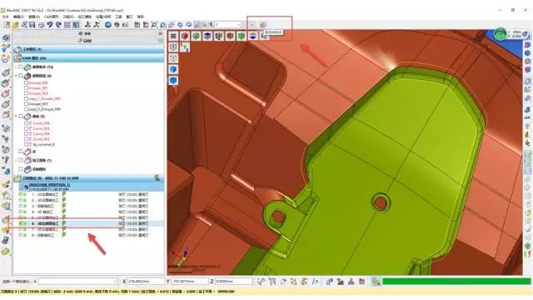Click the green progress bar at bottom

click(456, 282)
